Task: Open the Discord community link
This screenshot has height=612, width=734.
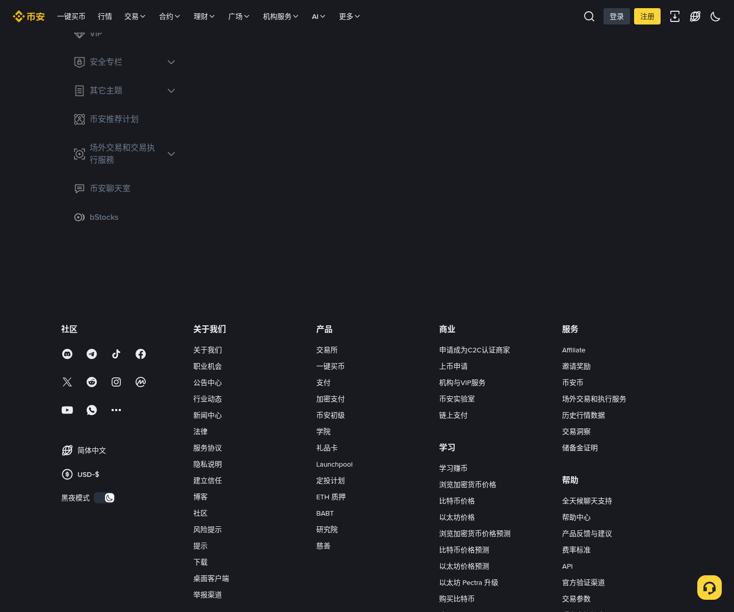Action: pos(67,354)
